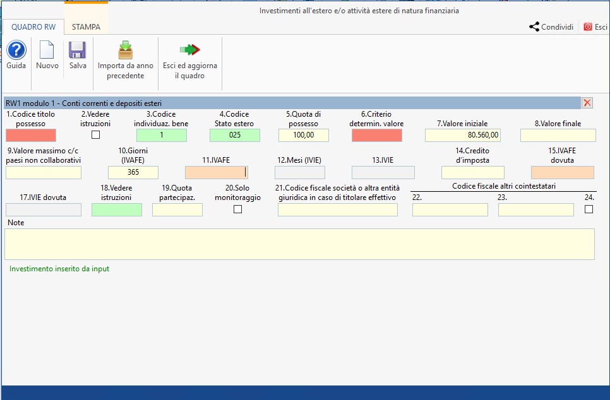Click the 6.Criterio determin. valore field
This screenshot has width=610, height=400.
click(x=376, y=135)
